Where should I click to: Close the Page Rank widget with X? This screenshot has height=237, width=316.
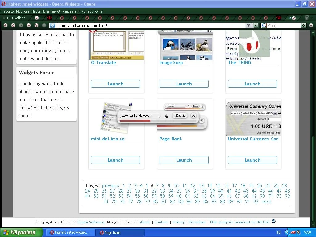(193, 115)
